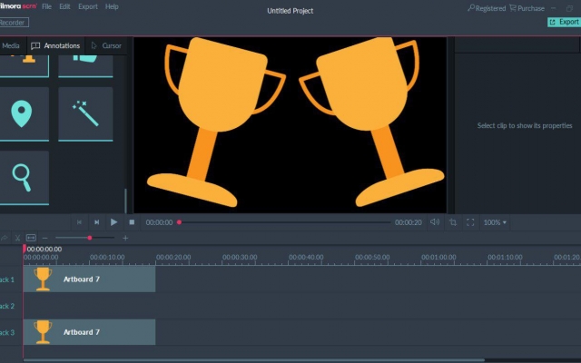Stop the preview playback
Screen dimensions: 581x363
(x=132, y=222)
